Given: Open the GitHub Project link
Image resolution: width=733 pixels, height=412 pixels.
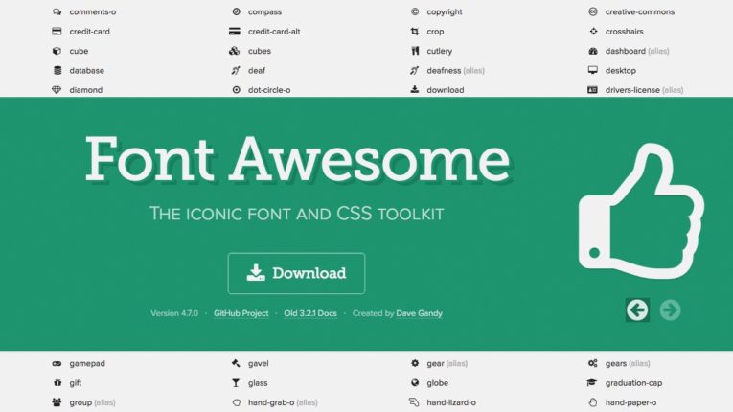Looking at the screenshot, I should click(x=241, y=313).
